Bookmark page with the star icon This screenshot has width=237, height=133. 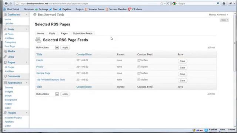click(x=162, y=3)
